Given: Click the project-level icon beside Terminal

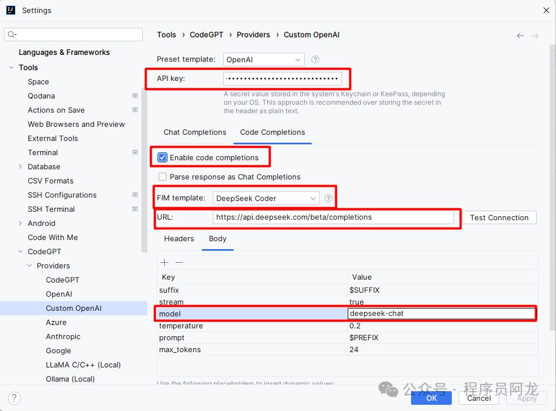Looking at the screenshot, I should point(135,152).
